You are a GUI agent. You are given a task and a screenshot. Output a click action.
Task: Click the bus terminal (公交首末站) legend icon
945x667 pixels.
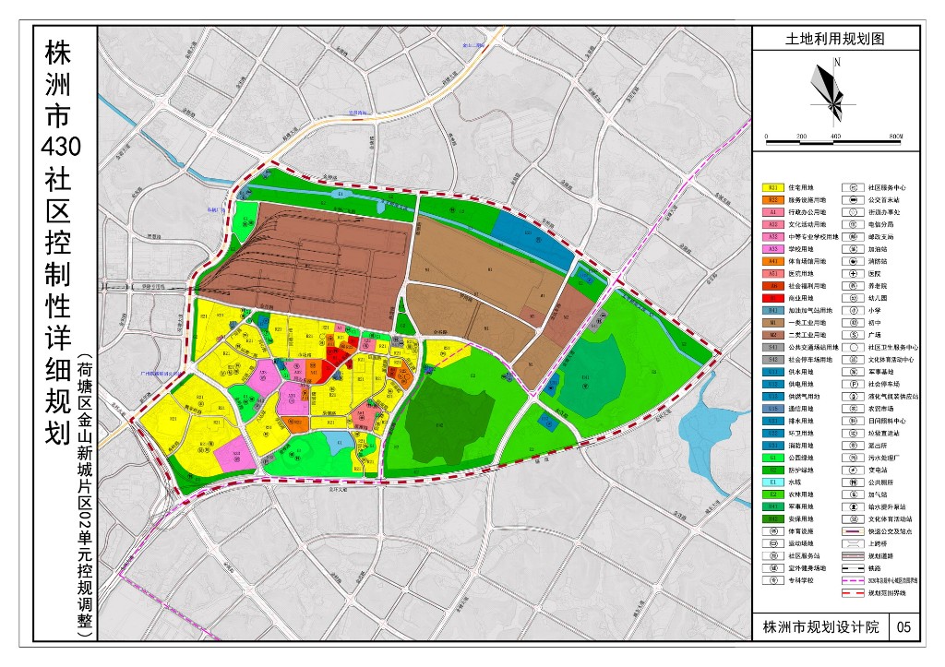point(854,199)
